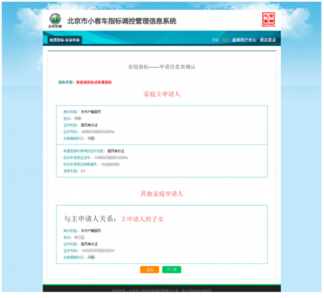Image resolution: width=324 pixels, height=298 pixels.
Task: Click the red Beijing seal emblem
Action: pos(269,20)
